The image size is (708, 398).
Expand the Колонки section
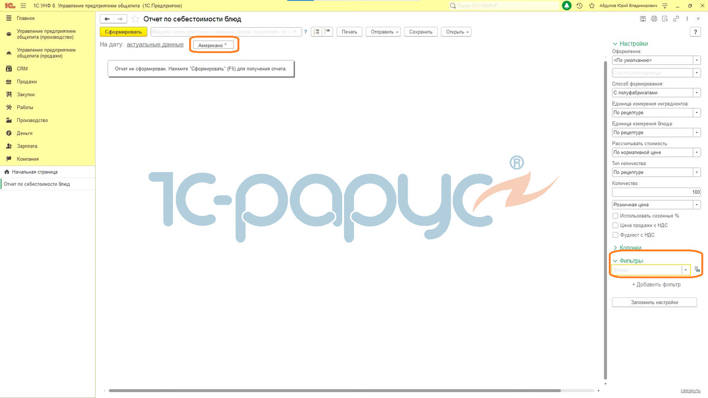[x=627, y=248]
